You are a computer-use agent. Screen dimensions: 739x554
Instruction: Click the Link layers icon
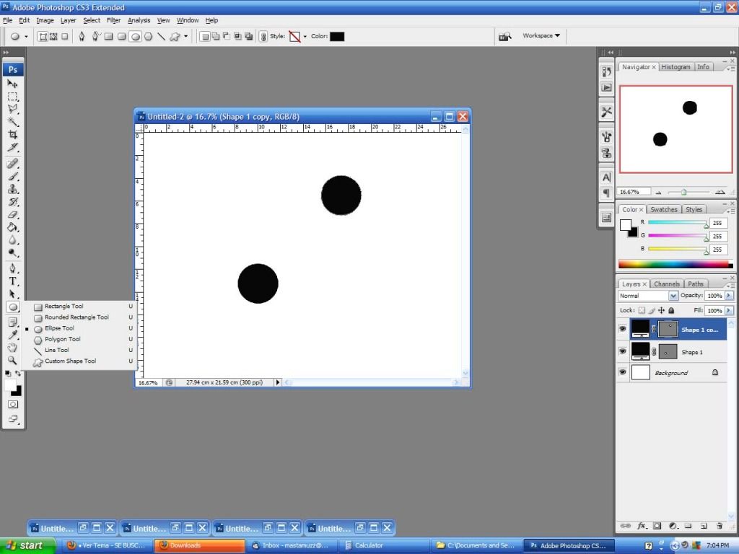click(x=626, y=526)
